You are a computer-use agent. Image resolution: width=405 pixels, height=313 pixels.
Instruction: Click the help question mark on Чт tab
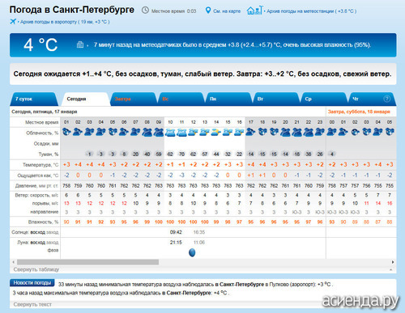[x=386, y=99]
